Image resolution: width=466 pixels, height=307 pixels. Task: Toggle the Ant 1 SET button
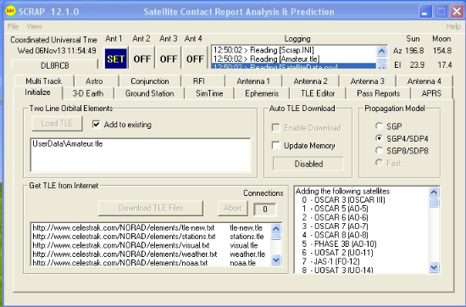coord(115,59)
